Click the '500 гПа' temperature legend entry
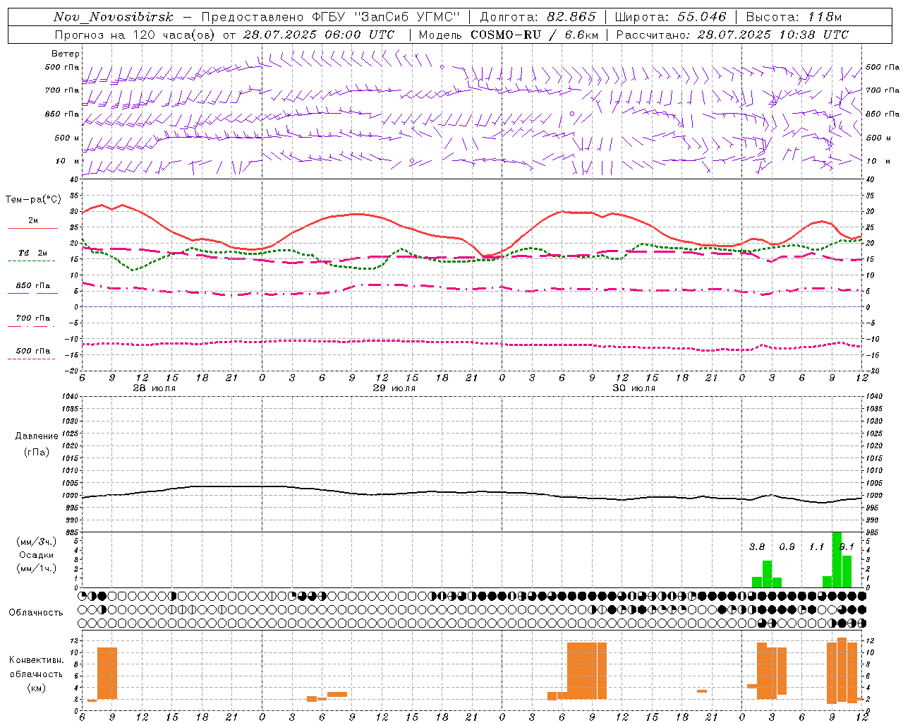903x723 pixels. (33, 351)
